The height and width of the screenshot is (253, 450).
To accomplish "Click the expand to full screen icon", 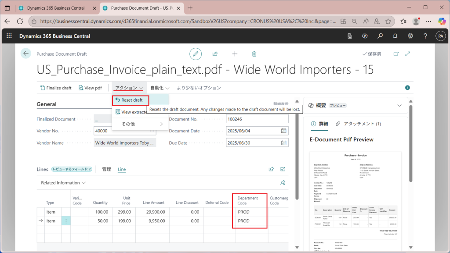I will point(407,54).
